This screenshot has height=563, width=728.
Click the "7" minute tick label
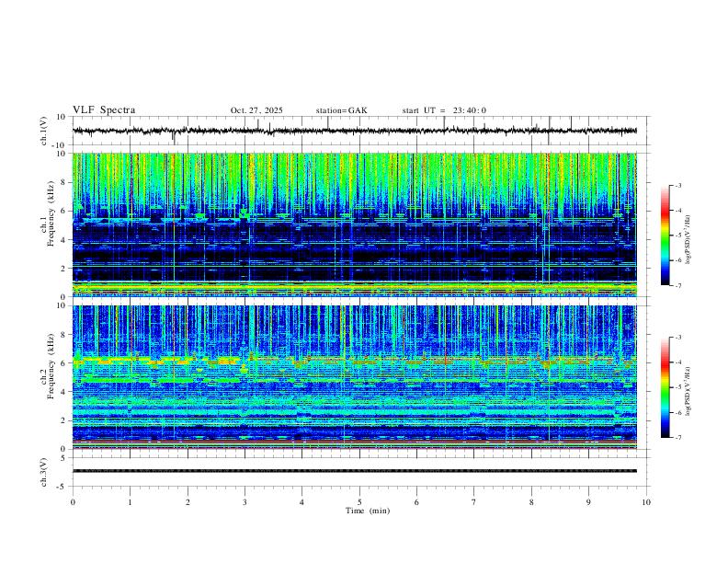coord(474,502)
